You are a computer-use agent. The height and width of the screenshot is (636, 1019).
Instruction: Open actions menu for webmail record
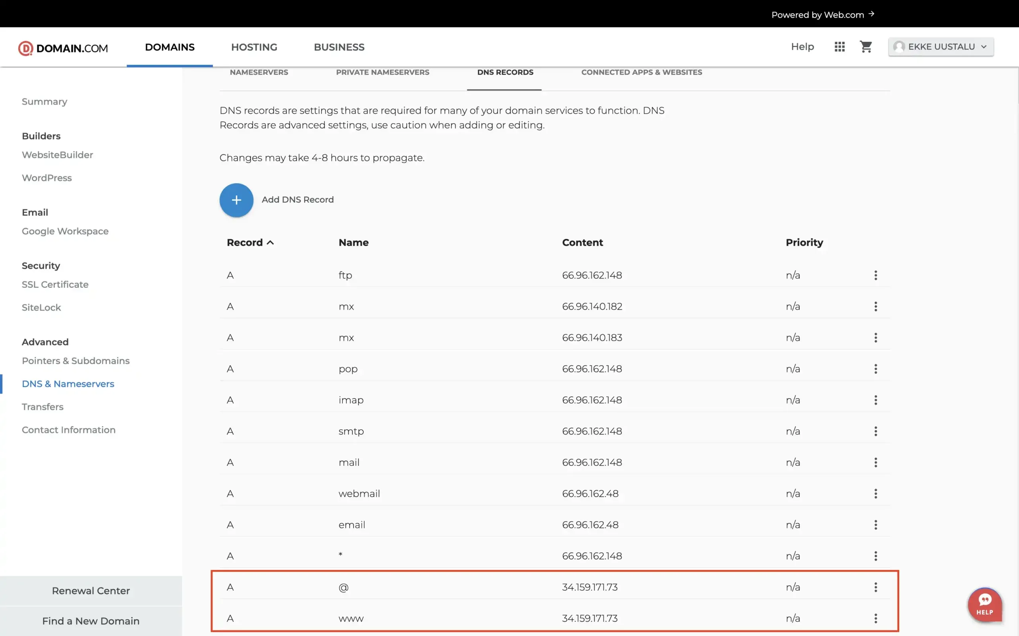pyautogui.click(x=875, y=493)
